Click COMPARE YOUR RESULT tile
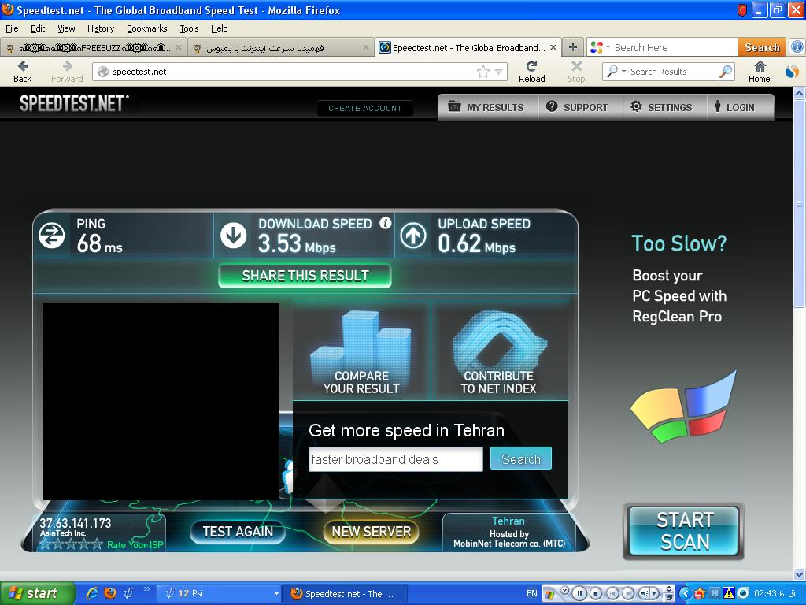Screen dimensions: 806x605 361,351
